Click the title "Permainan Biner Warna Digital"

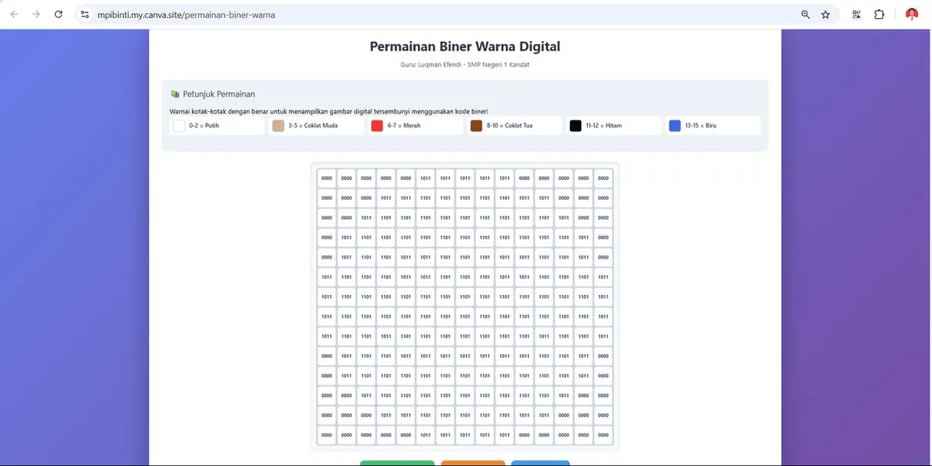point(464,47)
